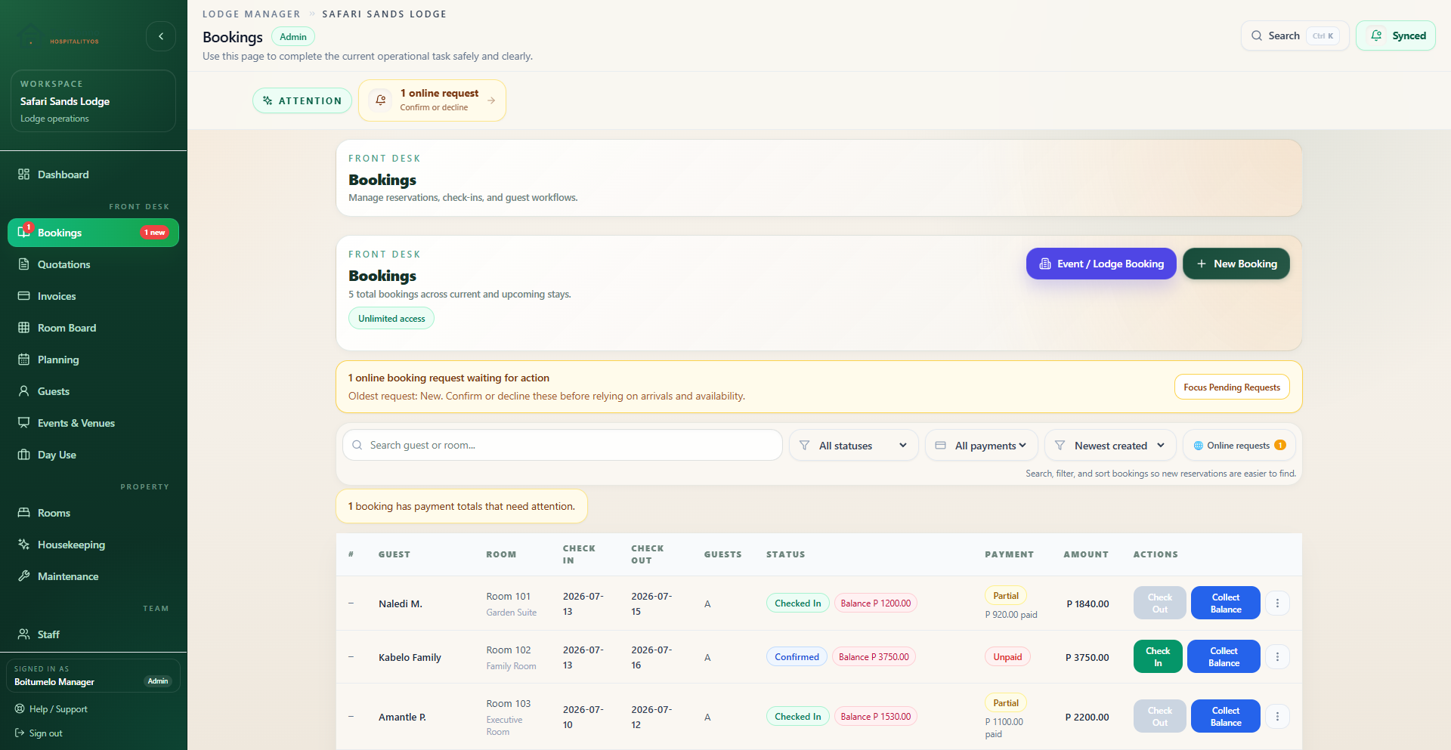Open the more options menu for Naledi M.
The height and width of the screenshot is (750, 1451).
point(1277,603)
